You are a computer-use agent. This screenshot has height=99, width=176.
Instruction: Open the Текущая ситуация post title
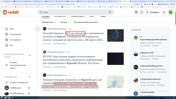[x=72, y=83]
